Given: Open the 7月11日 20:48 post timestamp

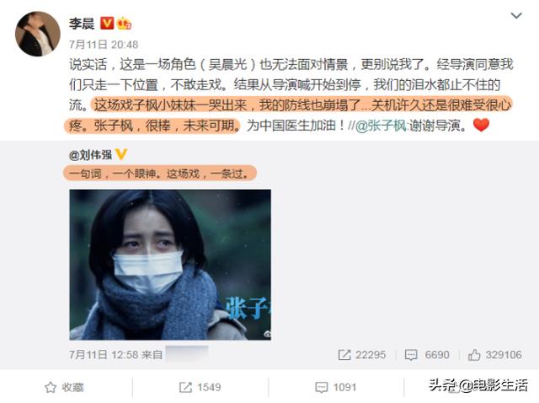Looking at the screenshot, I should pyautogui.click(x=104, y=45).
